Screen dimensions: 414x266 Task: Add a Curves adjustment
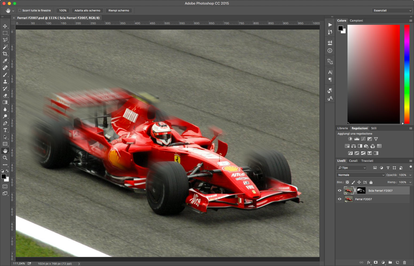[363, 139]
